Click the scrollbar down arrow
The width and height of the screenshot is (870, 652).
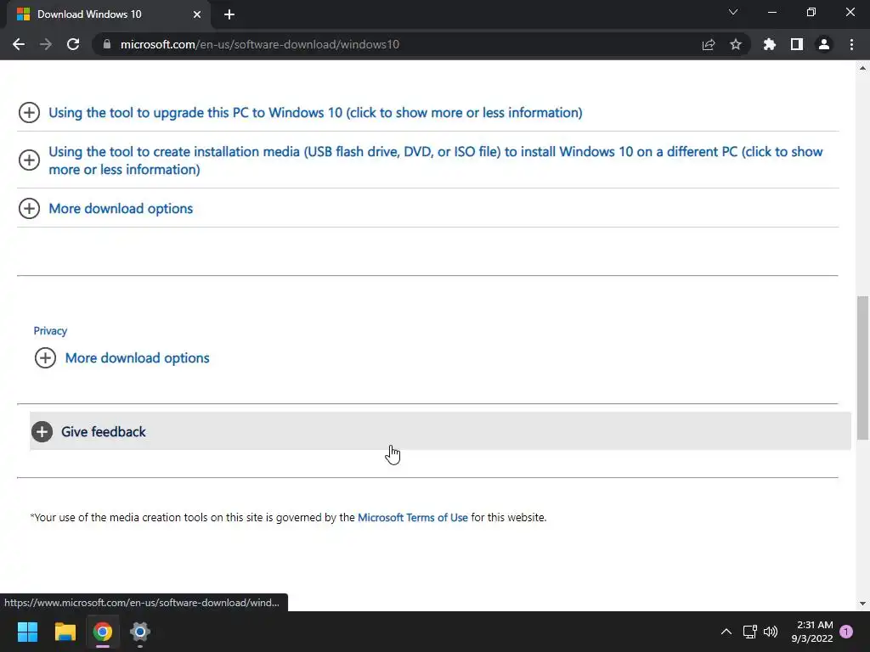863,604
